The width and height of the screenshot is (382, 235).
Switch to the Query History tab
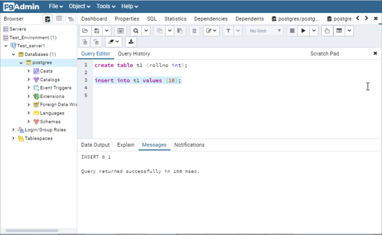pos(134,54)
